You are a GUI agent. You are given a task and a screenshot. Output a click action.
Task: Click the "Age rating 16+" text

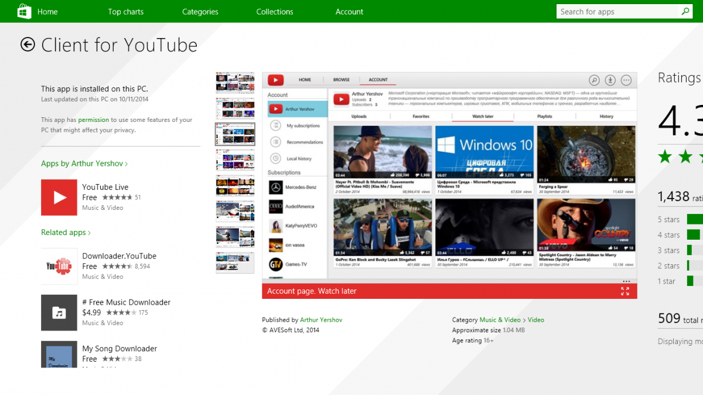(473, 340)
